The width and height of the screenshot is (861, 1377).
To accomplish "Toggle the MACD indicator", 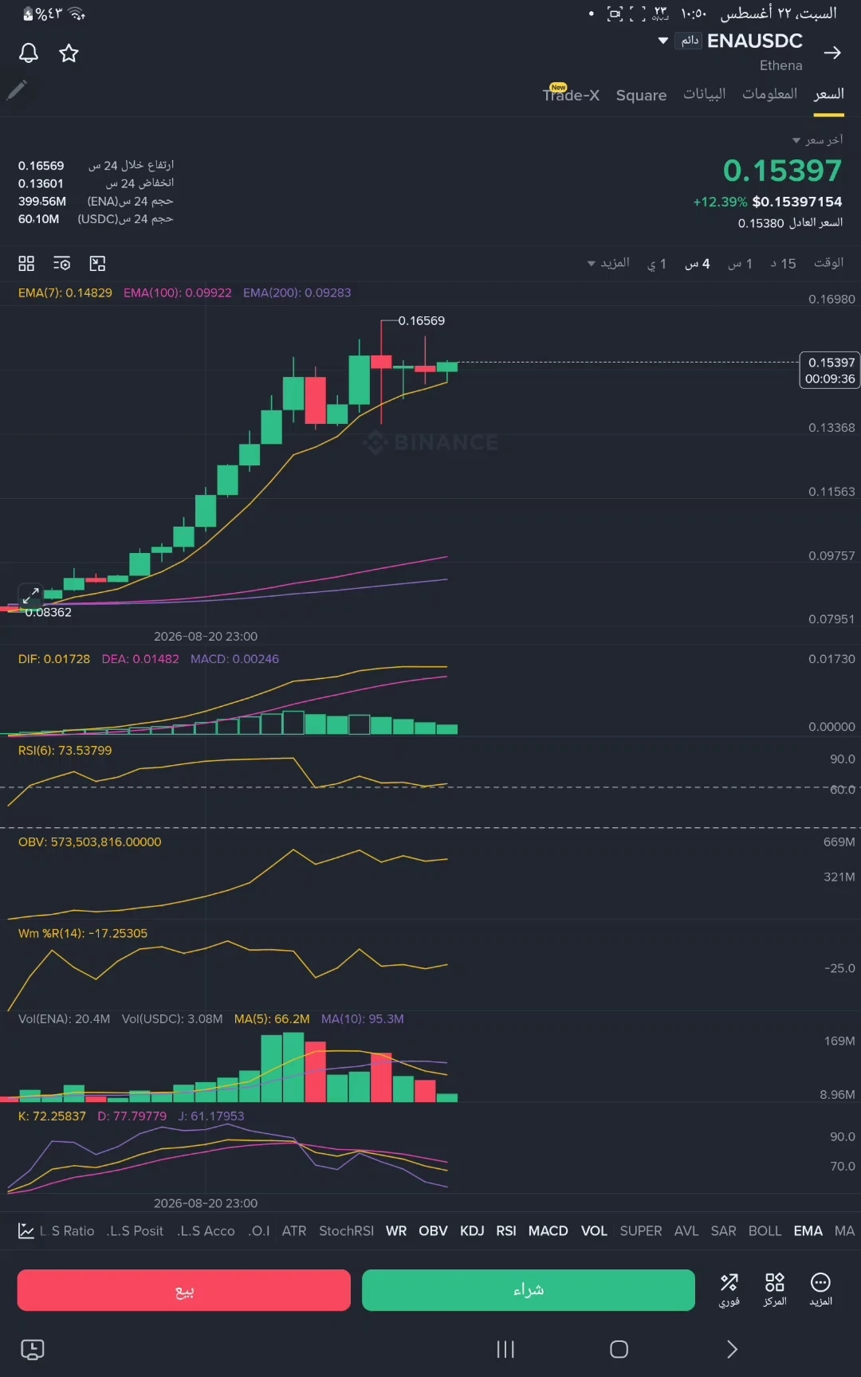I will (548, 1231).
